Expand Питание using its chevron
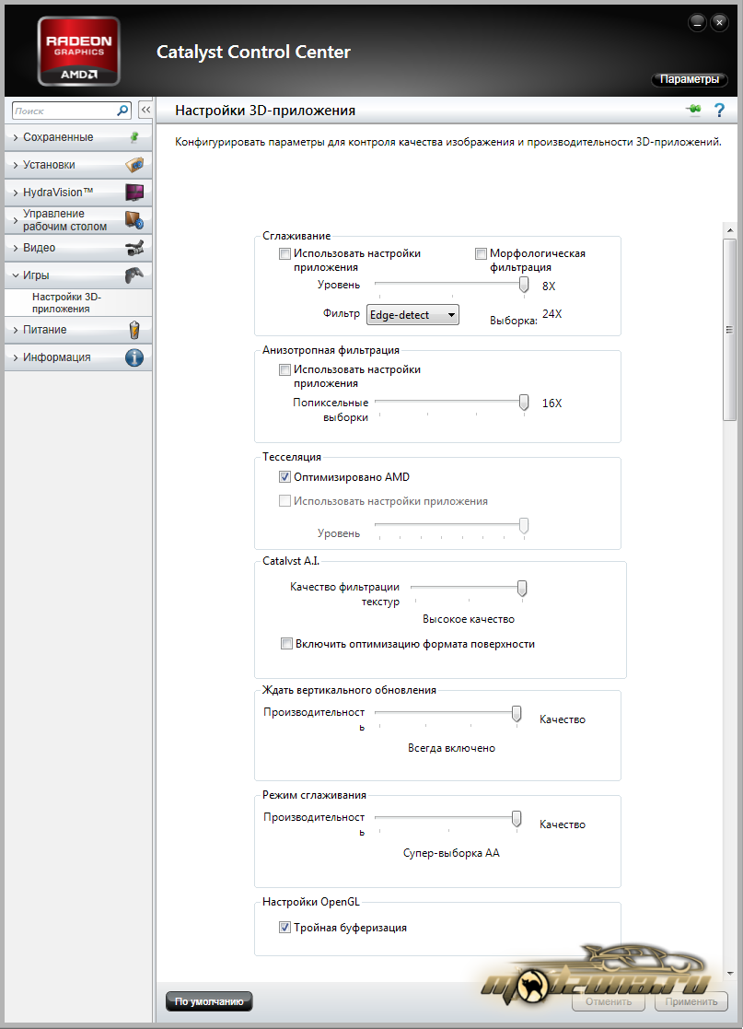 [x=15, y=330]
